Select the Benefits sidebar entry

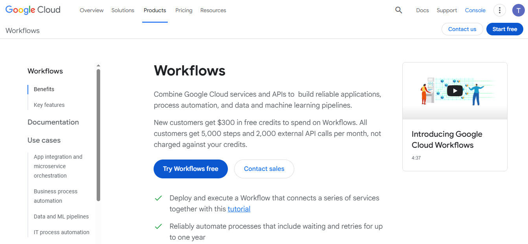(x=44, y=89)
